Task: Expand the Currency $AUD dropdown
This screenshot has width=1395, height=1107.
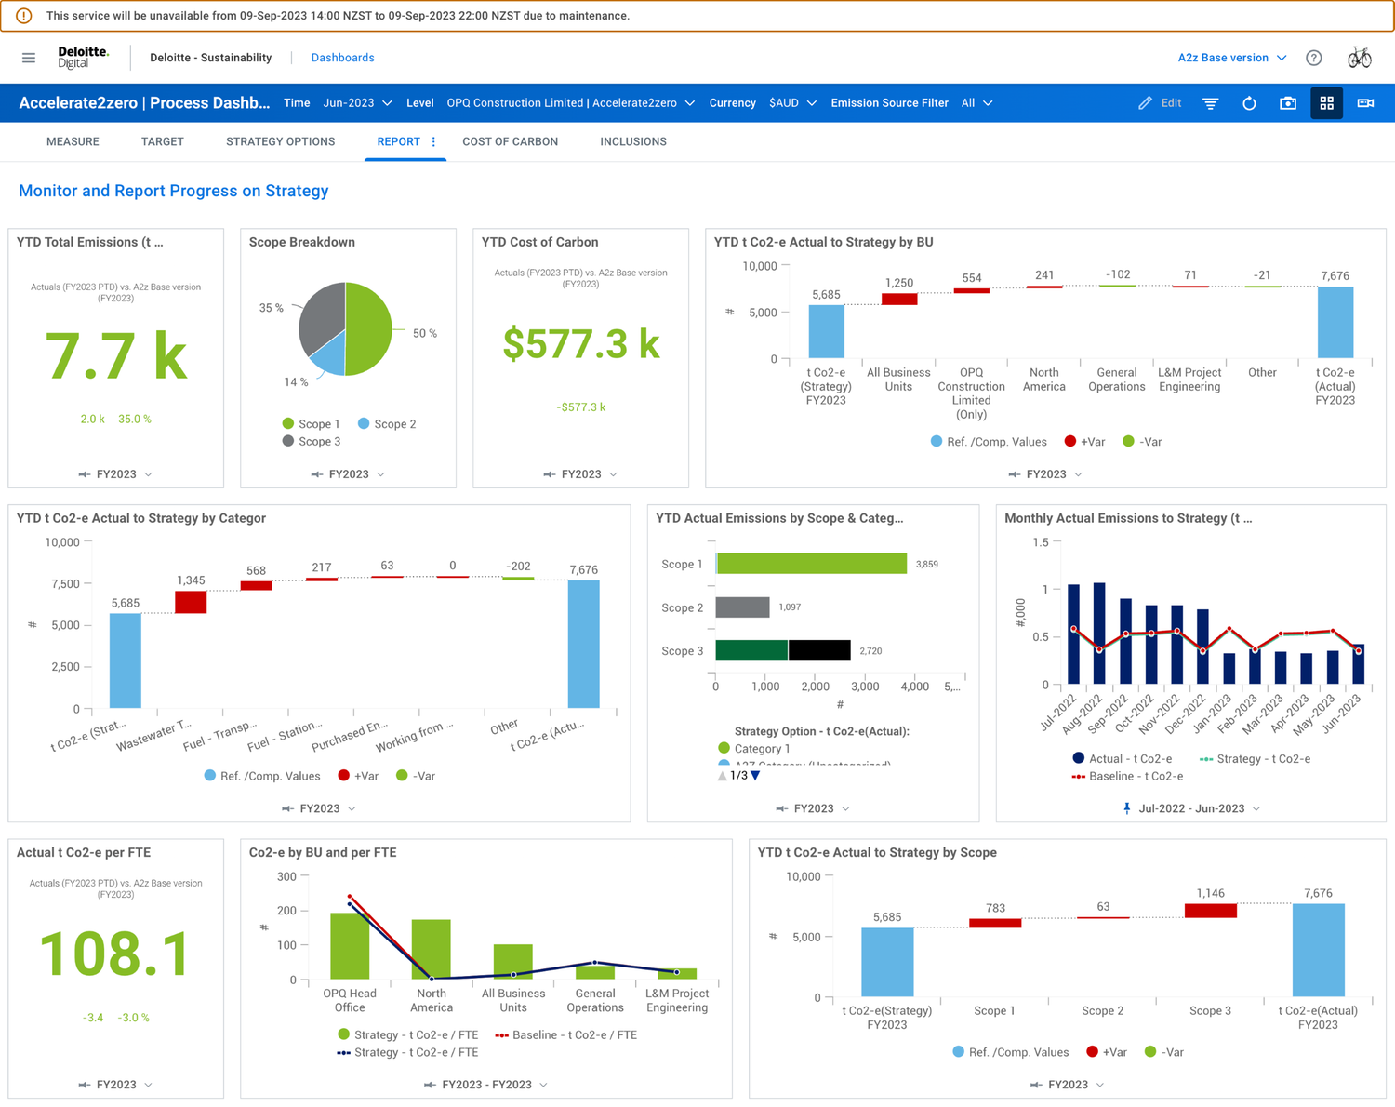Action: tap(792, 102)
